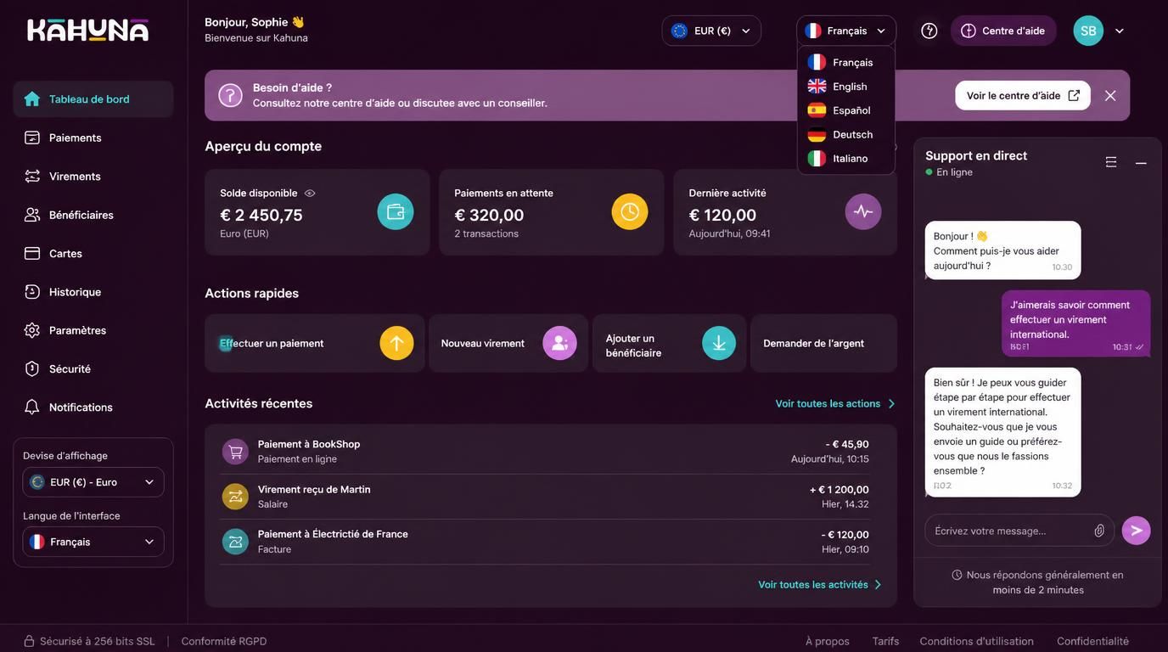Screen dimensions: 1168x652
Task: Click the activity pulse icon on Dernière activité card
Action: [x=863, y=211]
